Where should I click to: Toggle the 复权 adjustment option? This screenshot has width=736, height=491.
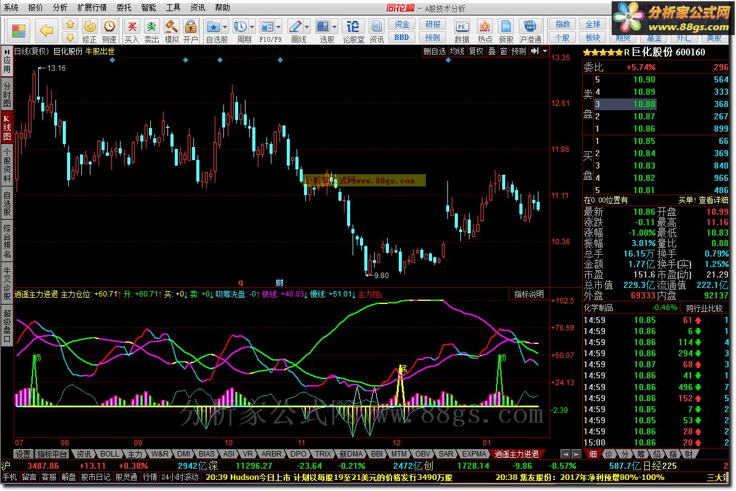(476, 51)
